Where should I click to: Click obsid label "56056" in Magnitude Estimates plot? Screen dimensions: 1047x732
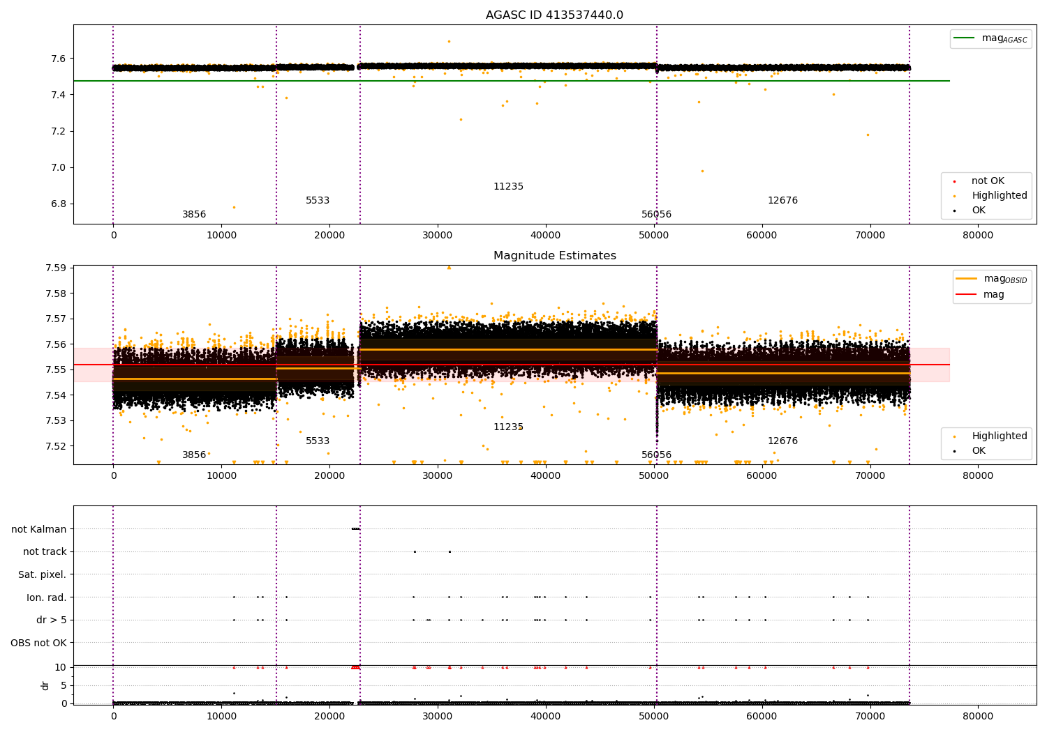point(656,455)
